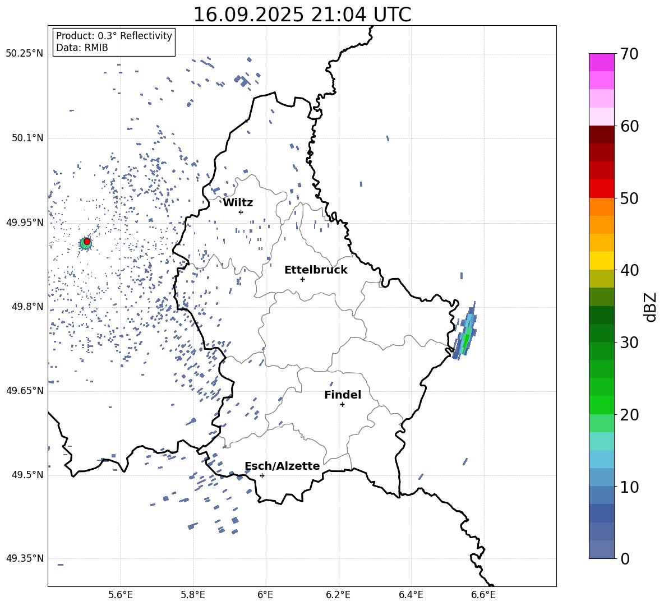The width and height of the screenshot is (664, 606).
Task: Click the 6.4°E longitude label
Action: click(411, 595)
